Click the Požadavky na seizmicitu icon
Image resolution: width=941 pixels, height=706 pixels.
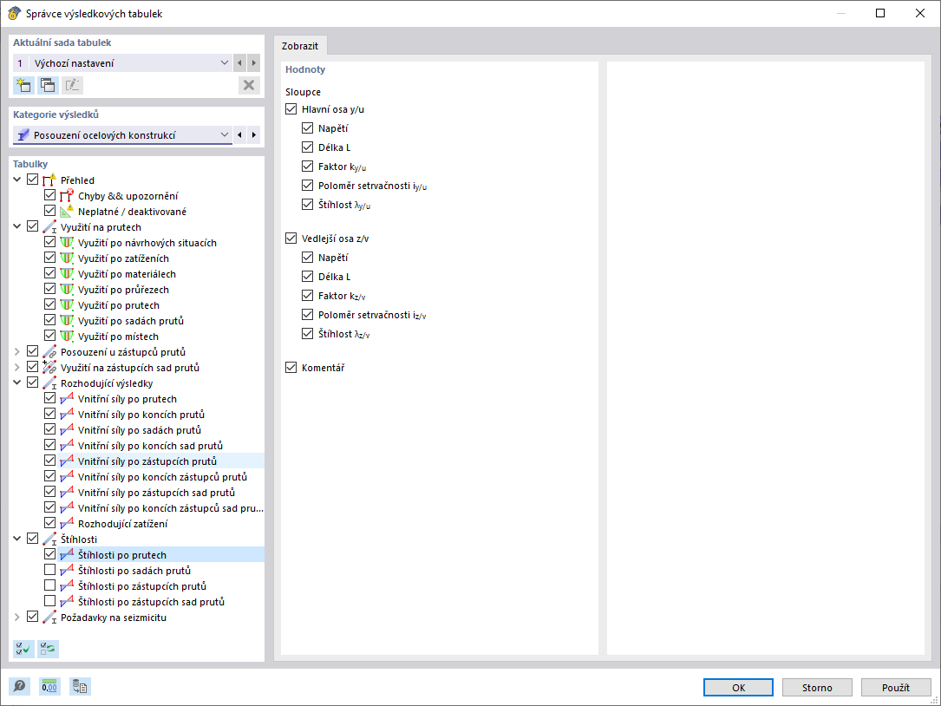tap(49, 618)
